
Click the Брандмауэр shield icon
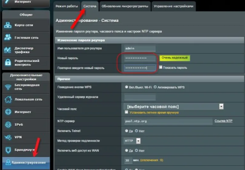pos(8,150)
